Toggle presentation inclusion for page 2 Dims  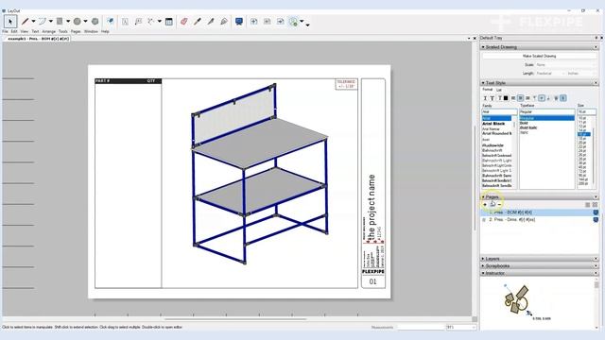point(596,220)
